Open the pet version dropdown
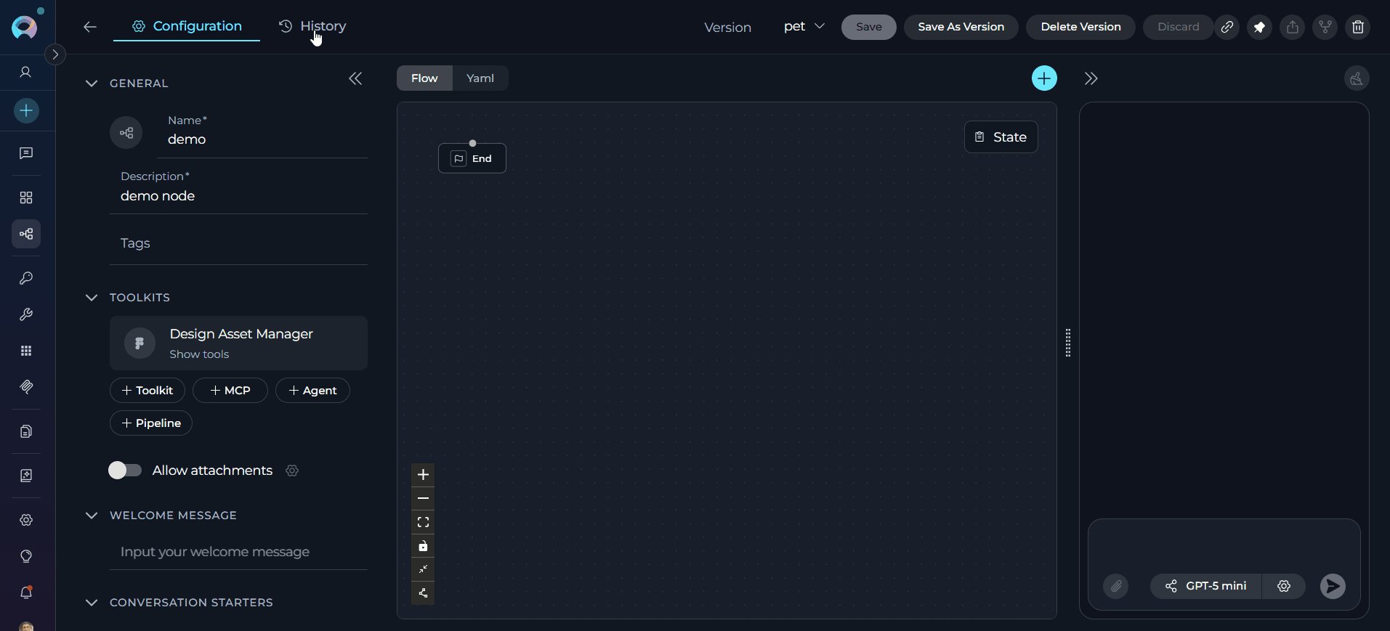The height and width of the screenshot is (631, 1390). pos(804,27)
